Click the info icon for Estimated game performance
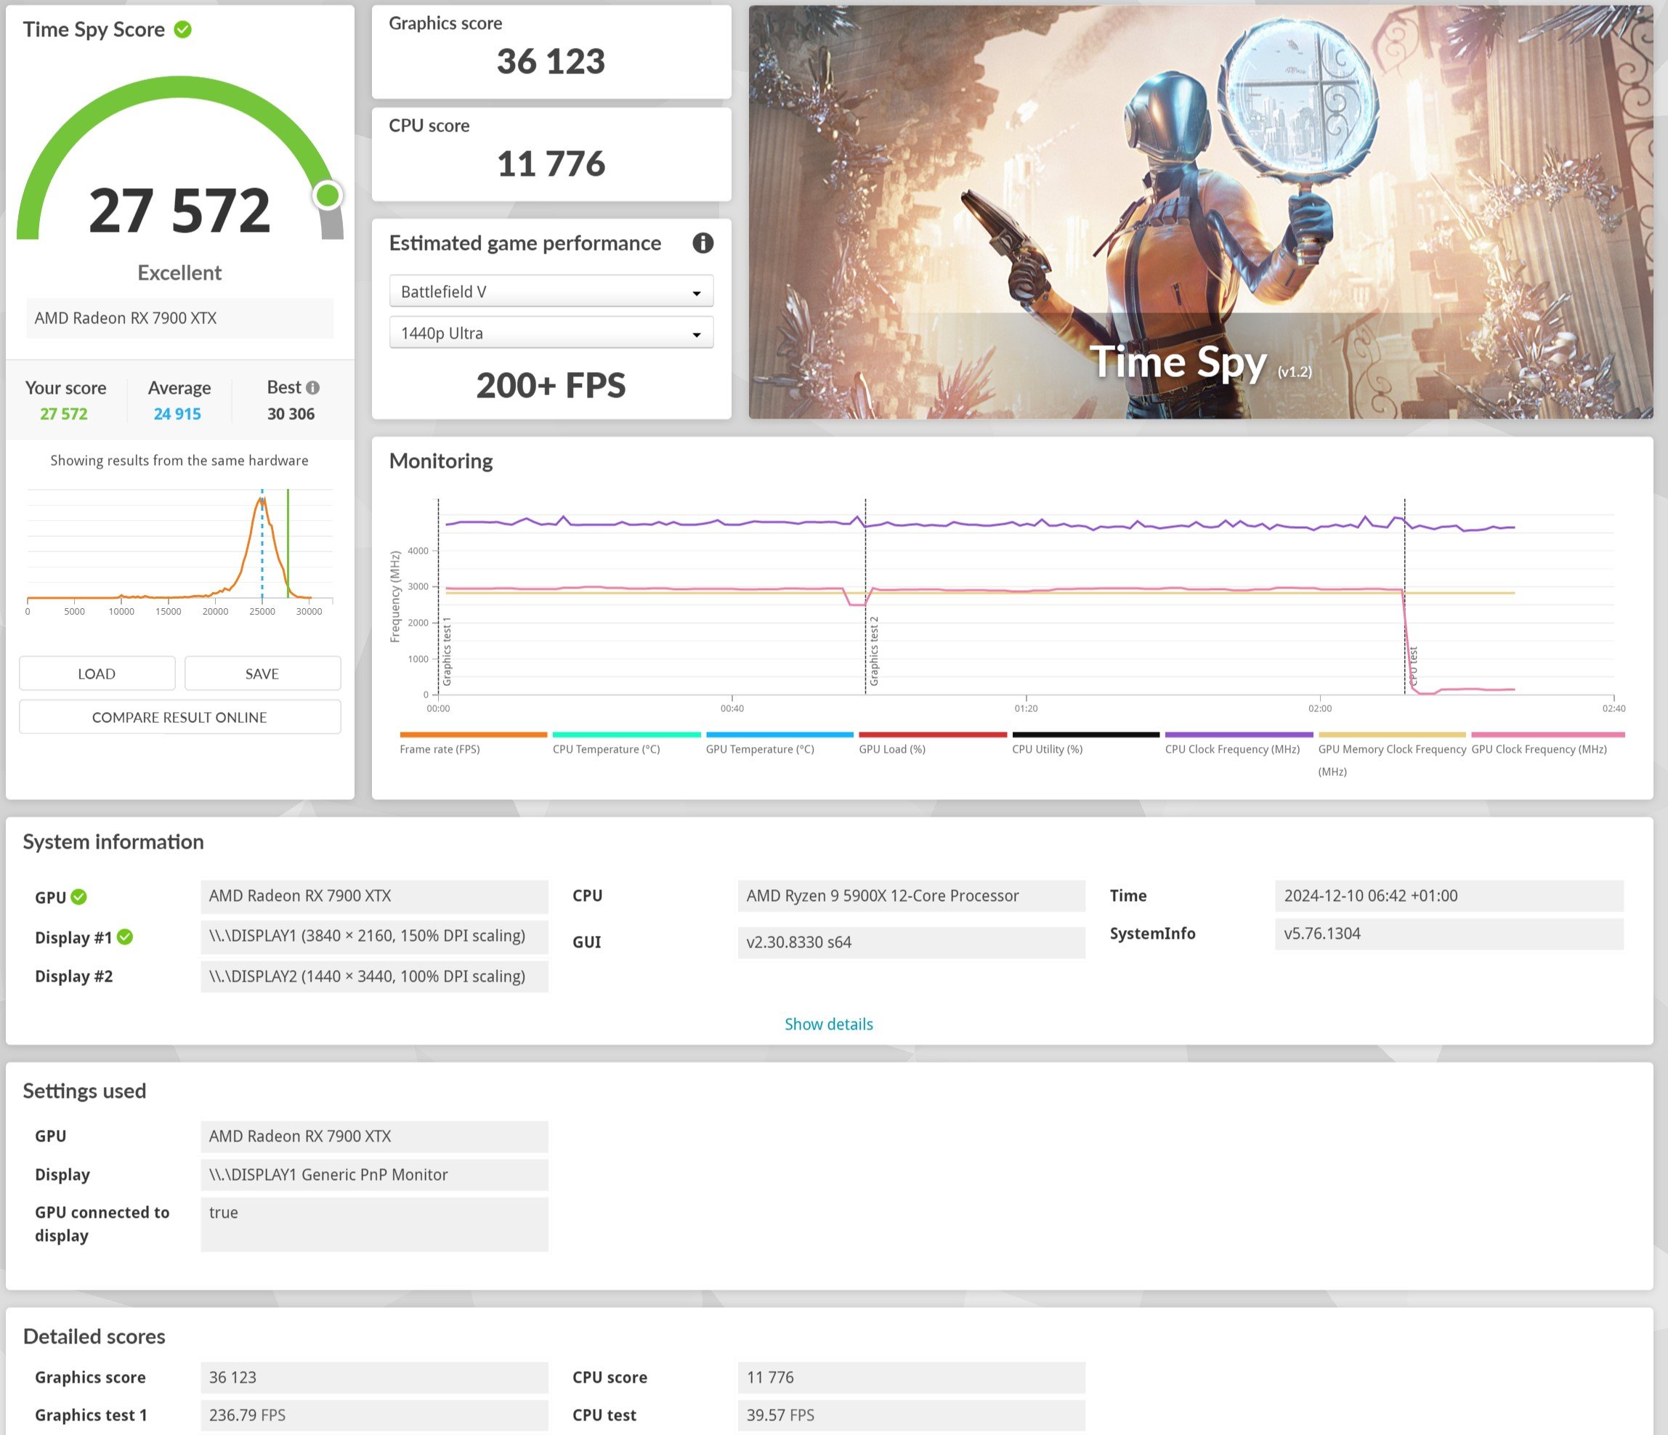Viewport: 1668px width, 1435px height. [x=702, y=243]
